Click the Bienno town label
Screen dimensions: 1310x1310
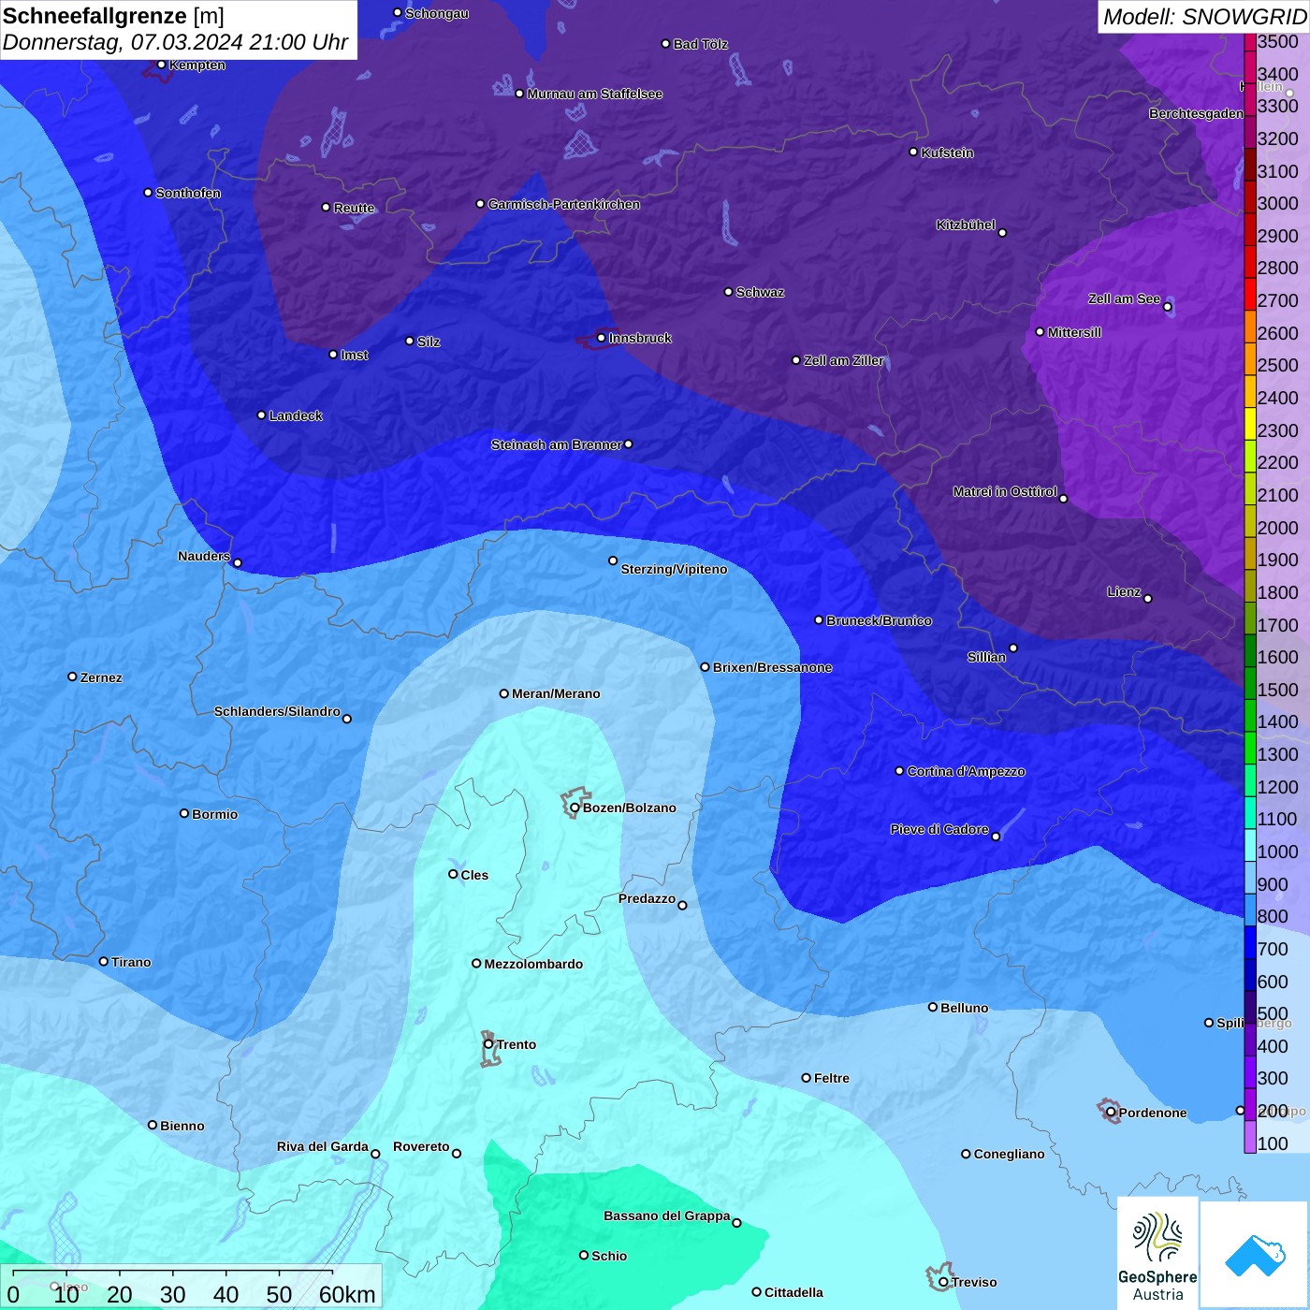(x=182, y=1126)
